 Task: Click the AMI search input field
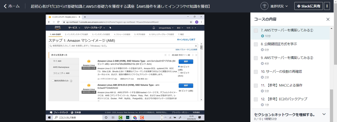coord(123,46)
